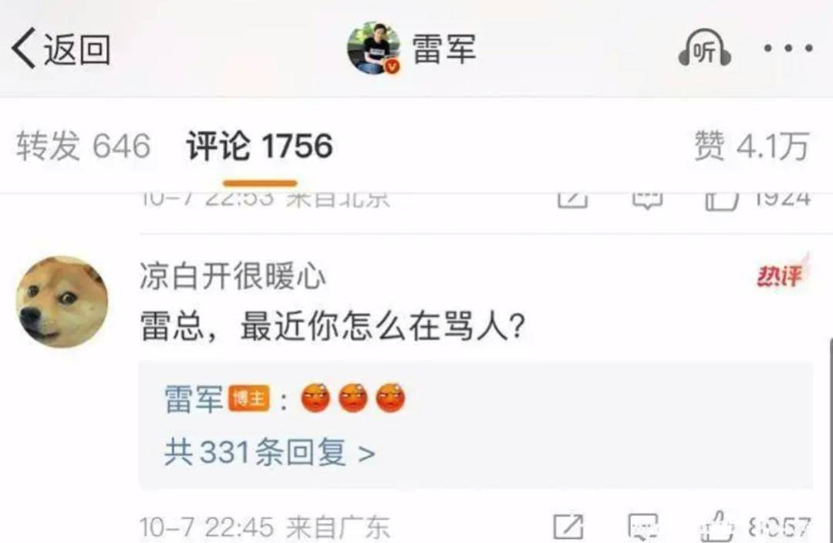The height and width of the screenshot is (543, 833).
Task: Tap 雷军 name in the reply box
Action: pos(194,399)
